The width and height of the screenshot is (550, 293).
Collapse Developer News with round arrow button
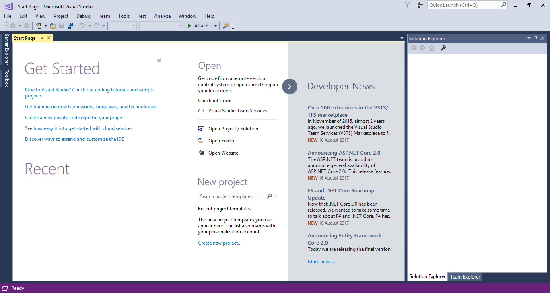pos(290,87)
